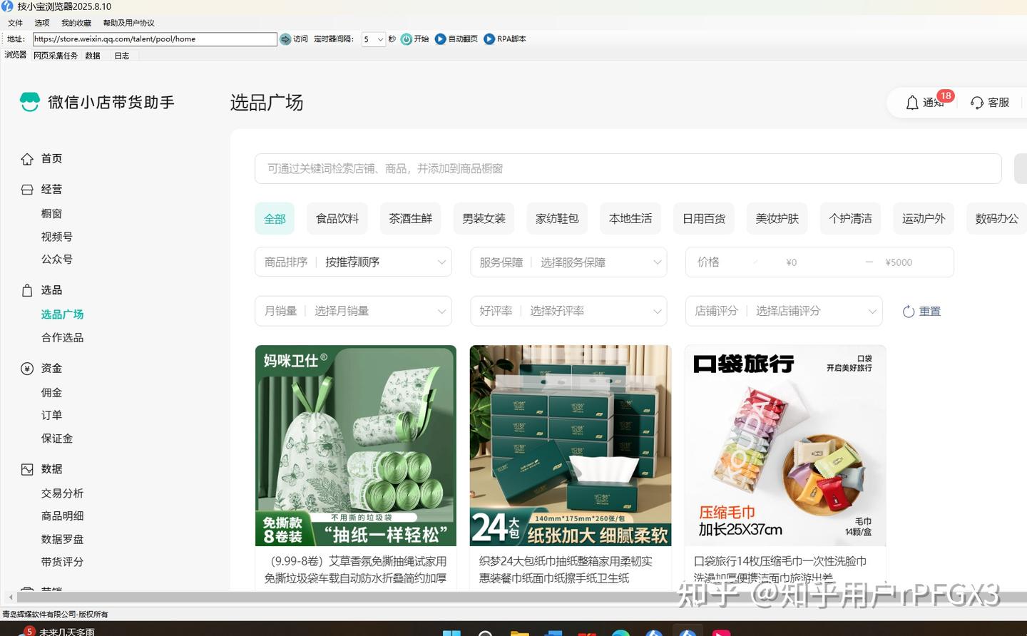This screenshot has height=636, width=1027.
Task: Start the timer with the 开始 icon
Action: 407,39
